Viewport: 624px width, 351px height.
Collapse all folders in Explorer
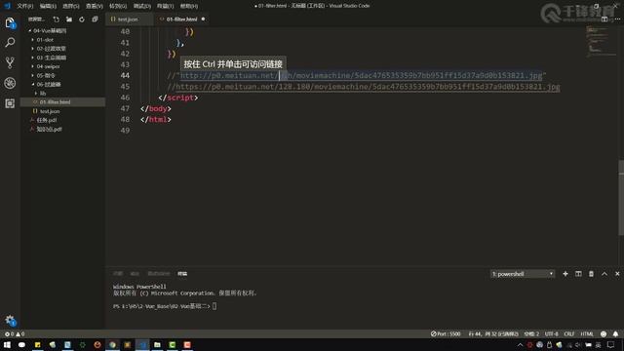click(x=95, y=19)
